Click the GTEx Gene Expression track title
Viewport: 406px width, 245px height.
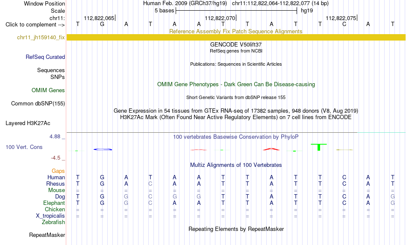pos(236,111)
